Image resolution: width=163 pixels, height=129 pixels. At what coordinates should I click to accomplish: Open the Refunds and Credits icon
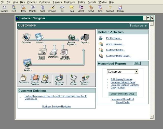coord(64,52)
